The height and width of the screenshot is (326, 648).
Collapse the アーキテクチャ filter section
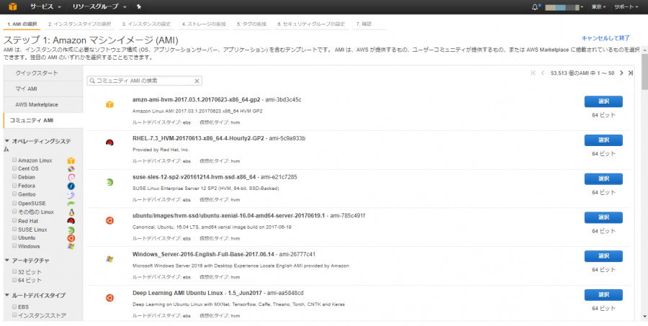click(7, 261)
